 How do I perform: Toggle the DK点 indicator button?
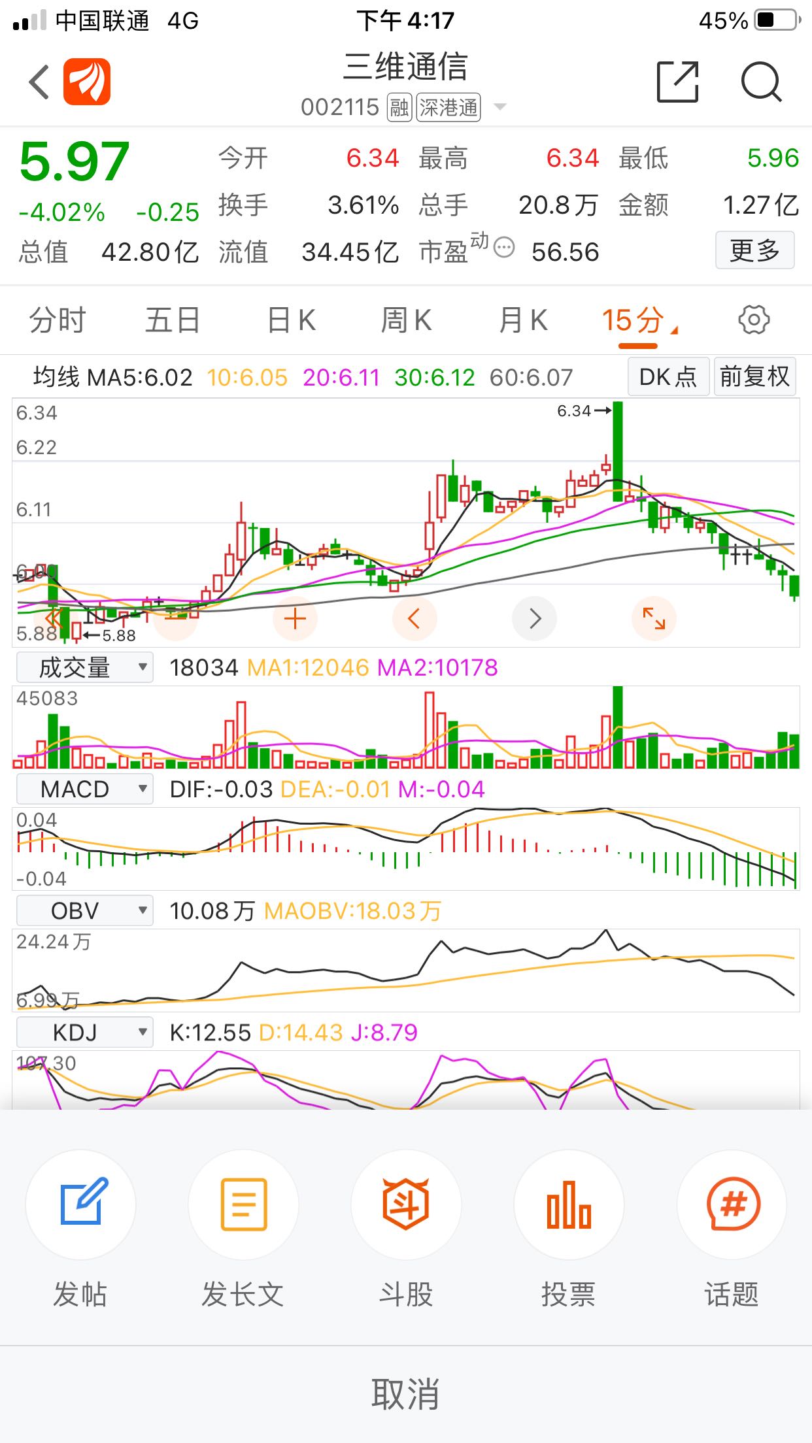(x=668, y=377)
